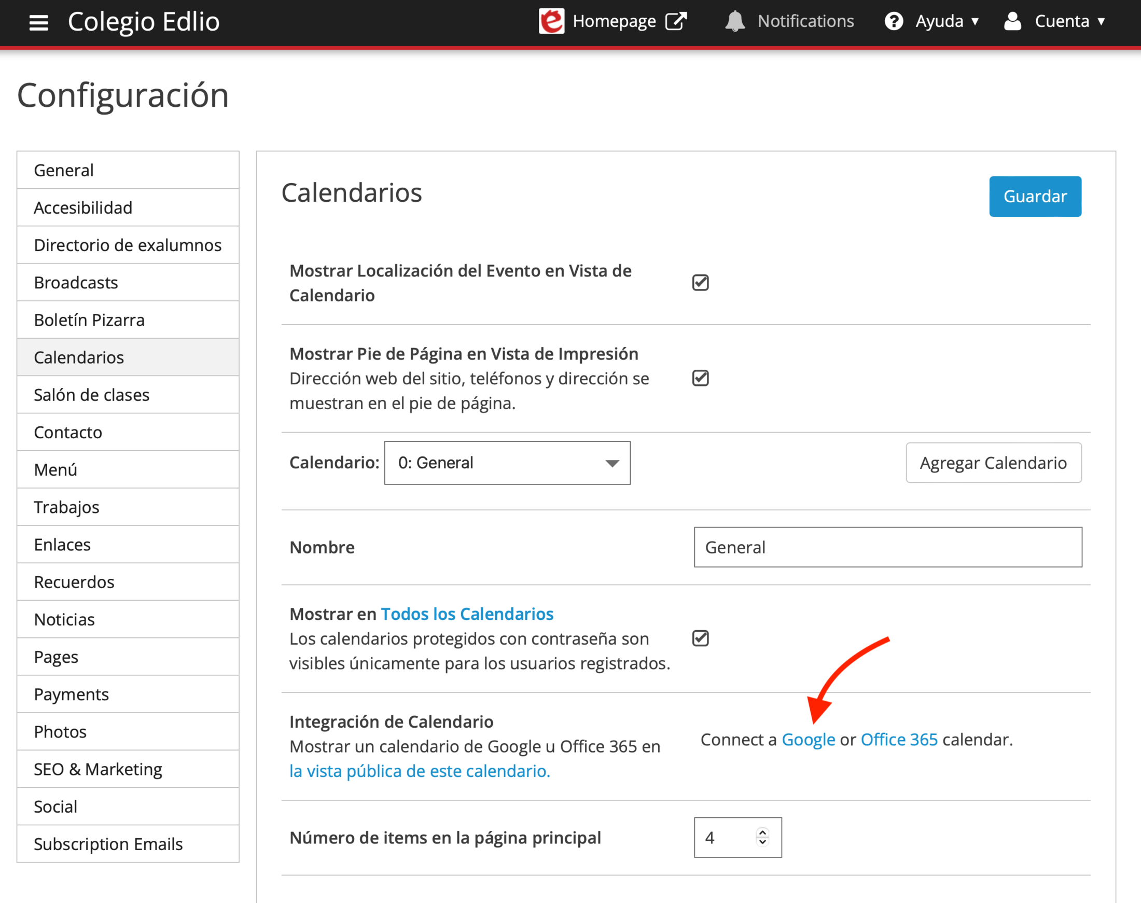The image size is (1141, 903).
Task: Decrease items number with down stepper arrow
Action: coord(762,842)
